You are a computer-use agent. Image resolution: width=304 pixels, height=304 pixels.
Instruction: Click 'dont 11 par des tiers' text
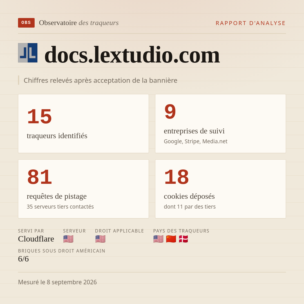[190, 207]
